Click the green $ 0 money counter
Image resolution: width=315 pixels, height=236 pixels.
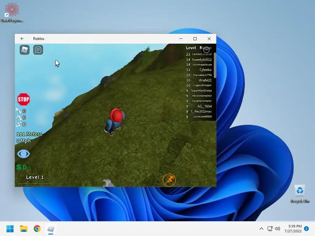click(22, 167)
